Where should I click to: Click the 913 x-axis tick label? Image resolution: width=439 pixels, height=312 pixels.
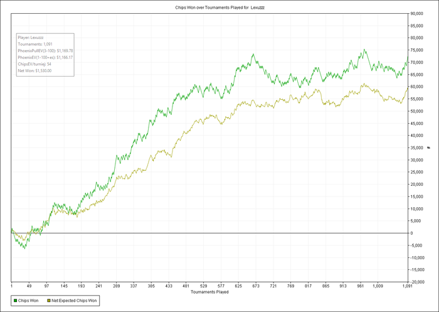[x=343, y=286]
